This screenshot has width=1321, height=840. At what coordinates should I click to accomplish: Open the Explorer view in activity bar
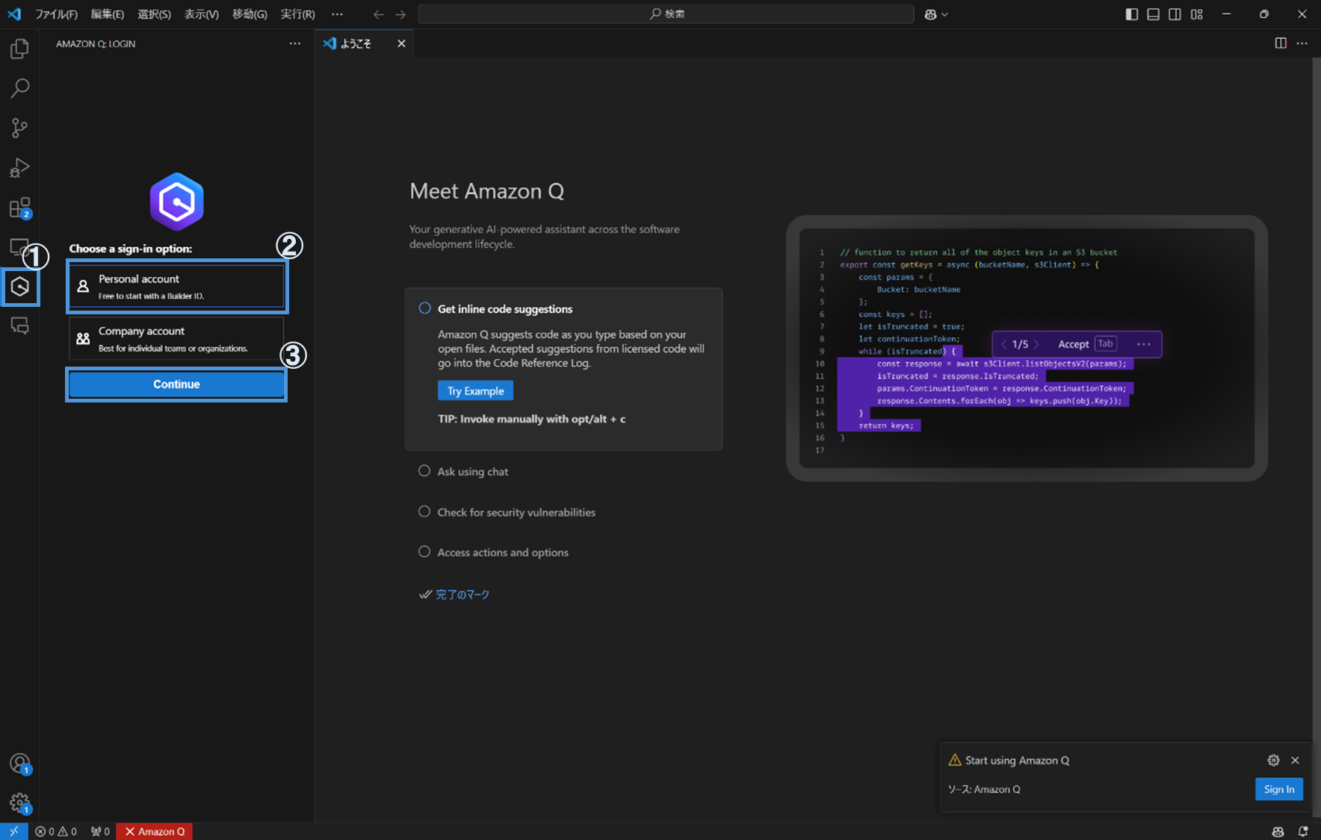(19, 49)
